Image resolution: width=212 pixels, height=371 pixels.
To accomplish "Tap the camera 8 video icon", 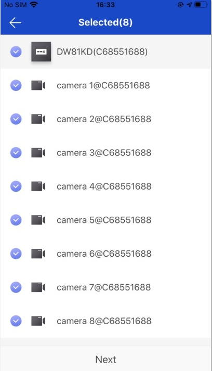I will point(38,321).
